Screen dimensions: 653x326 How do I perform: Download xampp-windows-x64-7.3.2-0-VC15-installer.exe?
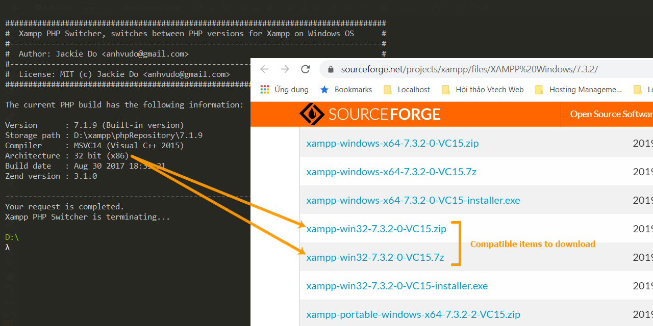(x=413, y=200)
